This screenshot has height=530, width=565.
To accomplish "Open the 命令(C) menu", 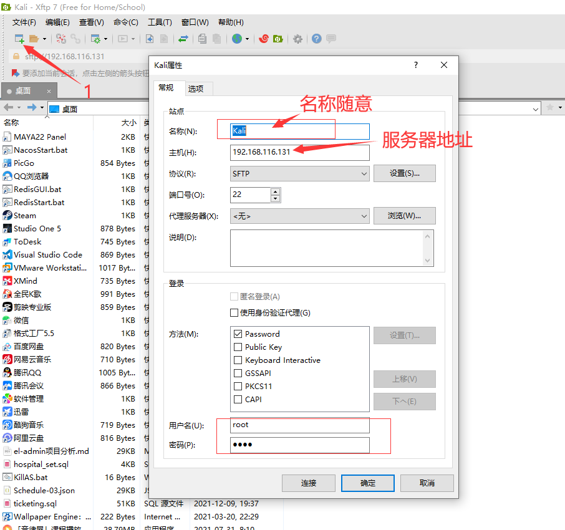I will (x=126, y=22).
